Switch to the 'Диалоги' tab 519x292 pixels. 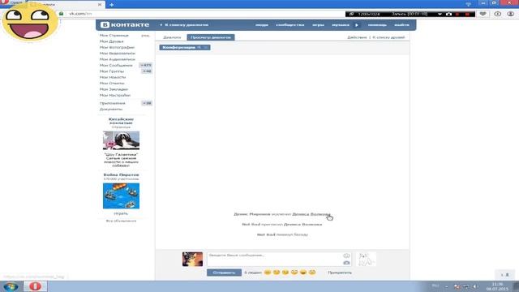172,37
